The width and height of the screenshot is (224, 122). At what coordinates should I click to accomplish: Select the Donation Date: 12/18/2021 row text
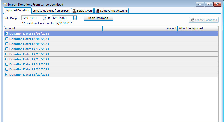pos(29,59)
